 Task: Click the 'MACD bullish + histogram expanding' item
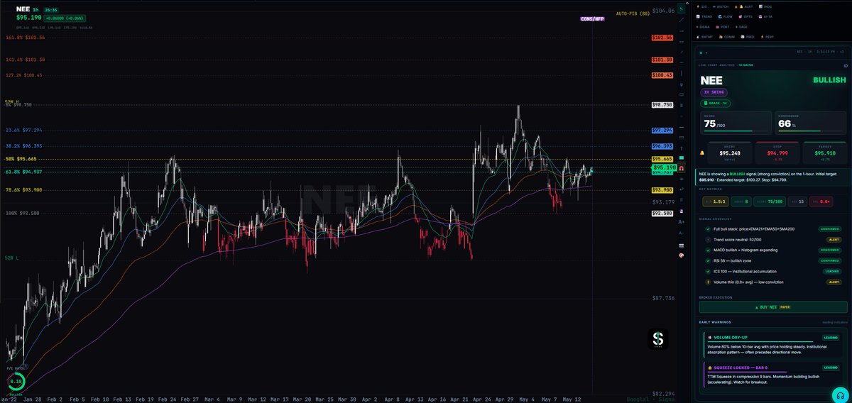773,250
